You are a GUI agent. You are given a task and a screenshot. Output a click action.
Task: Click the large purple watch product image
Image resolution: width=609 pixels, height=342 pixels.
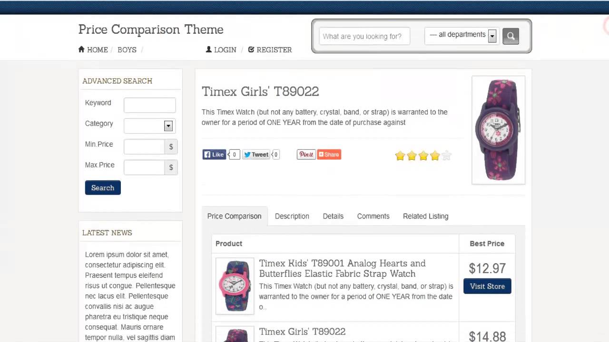[498, 130]
